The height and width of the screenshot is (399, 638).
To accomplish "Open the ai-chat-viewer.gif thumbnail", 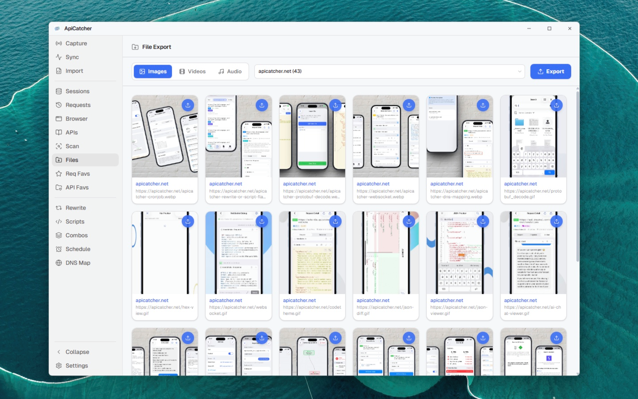I will (533, 253).
